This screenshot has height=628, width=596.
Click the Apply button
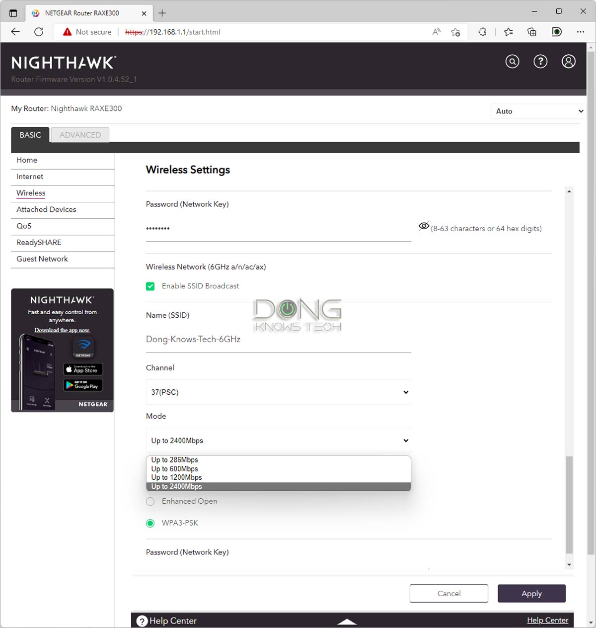tap(531, 594)
